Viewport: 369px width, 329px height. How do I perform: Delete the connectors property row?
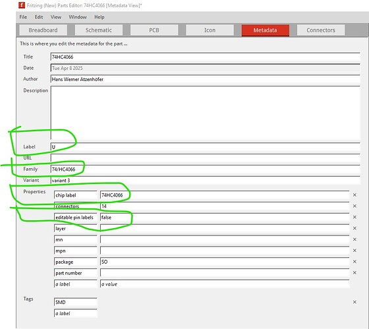coord(355,206)
